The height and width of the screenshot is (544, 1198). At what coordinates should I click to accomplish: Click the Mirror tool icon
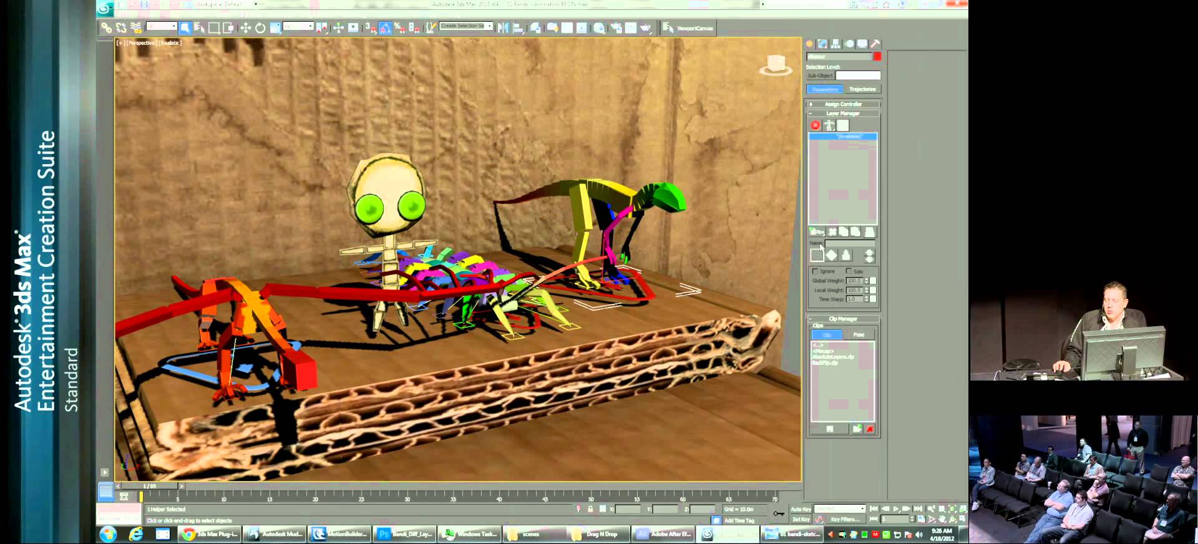(503, 27)
